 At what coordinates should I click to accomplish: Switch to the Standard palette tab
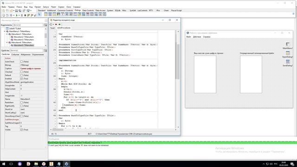pyautogui.click(x=42, y=10)
